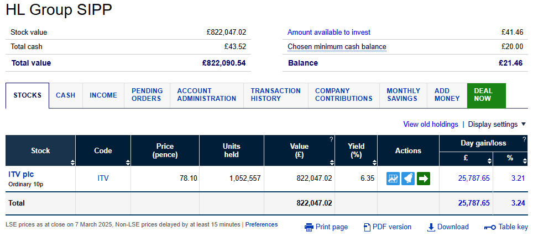The width and height of the screenshot is (533, 237).
Task: Click the PDF version link text
Action: pyautogui.click(x=392, y=227)
